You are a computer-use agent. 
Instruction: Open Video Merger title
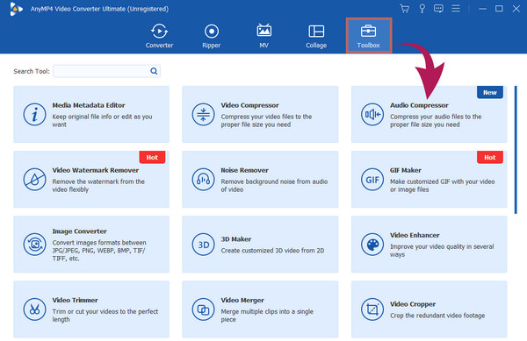(x=242, y=300)
